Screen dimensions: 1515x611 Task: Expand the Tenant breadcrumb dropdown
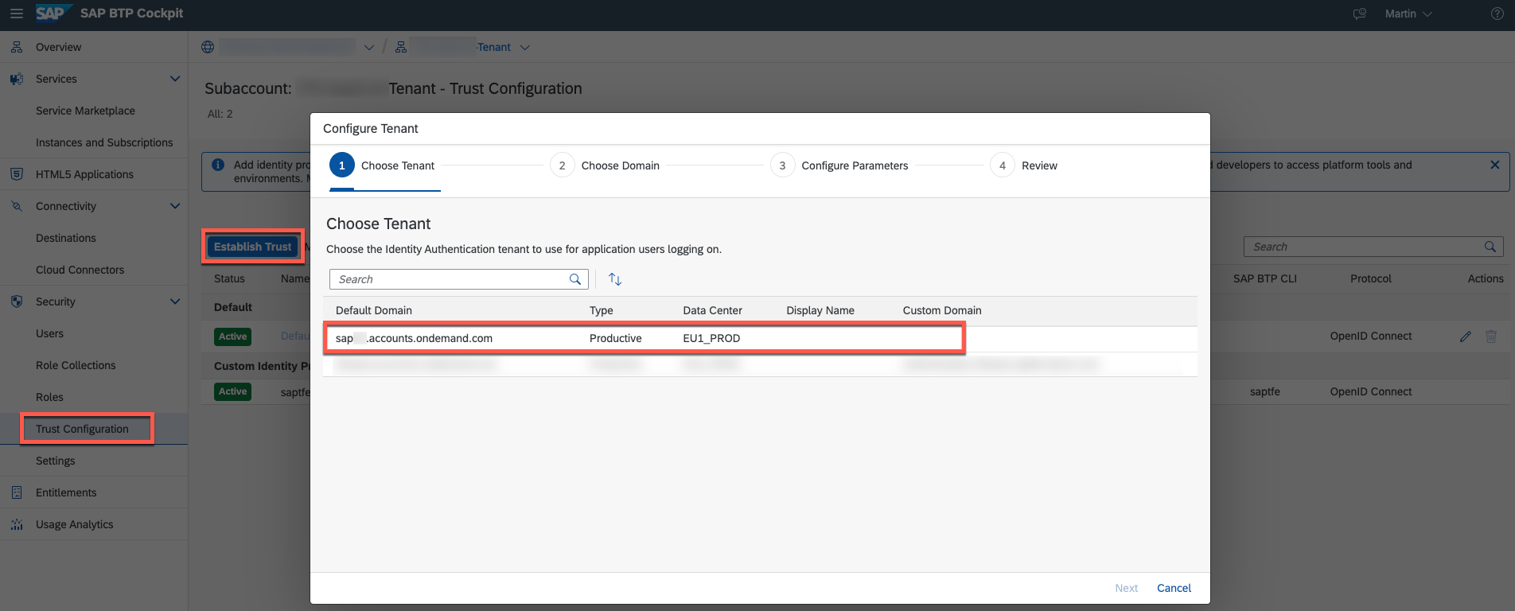(x=525, y=48)
